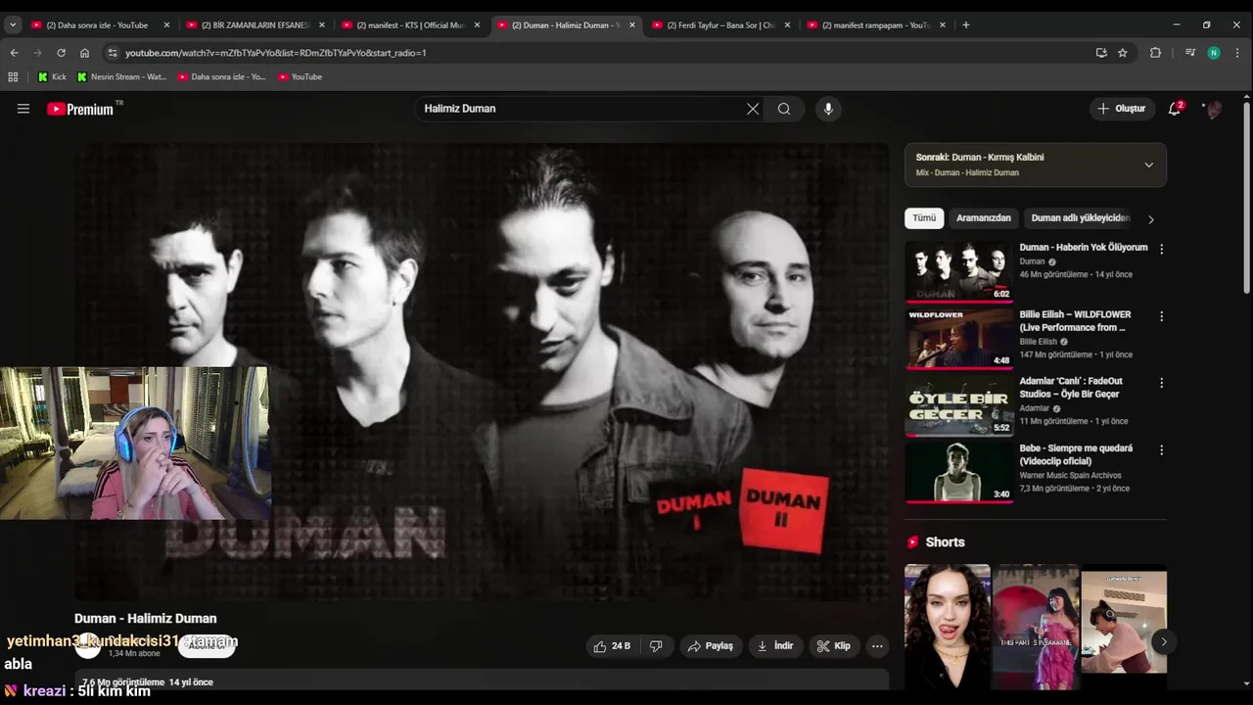The width and height of the screenshot is (1253, 705).
Task: Go back in browser history
Action: (x=14, y=53)
